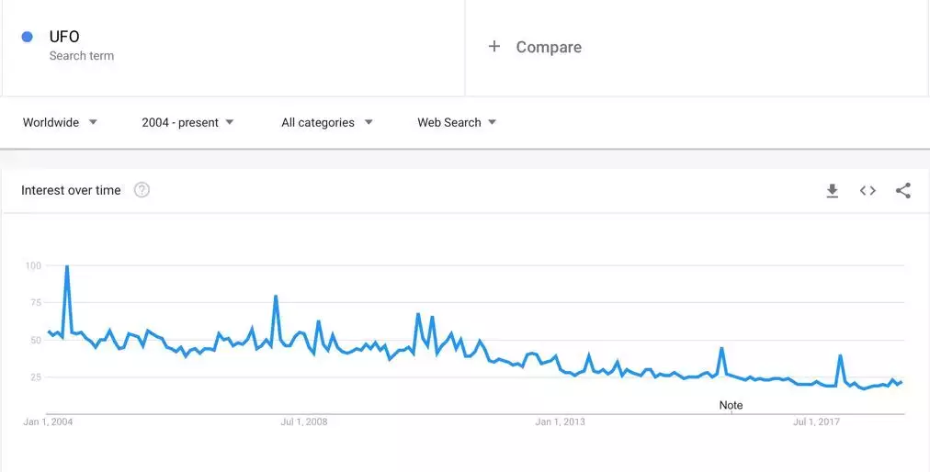Open the 2004 - present date dropdown
Image resolution: width=930 pixels, height=472 pixels.
[x=188, y=123]
